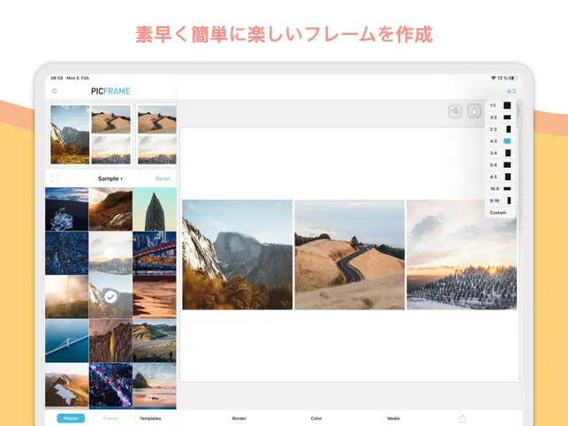Choose the 5:4 ratio option
Screen dimensions: 568x426
[500, 165]
